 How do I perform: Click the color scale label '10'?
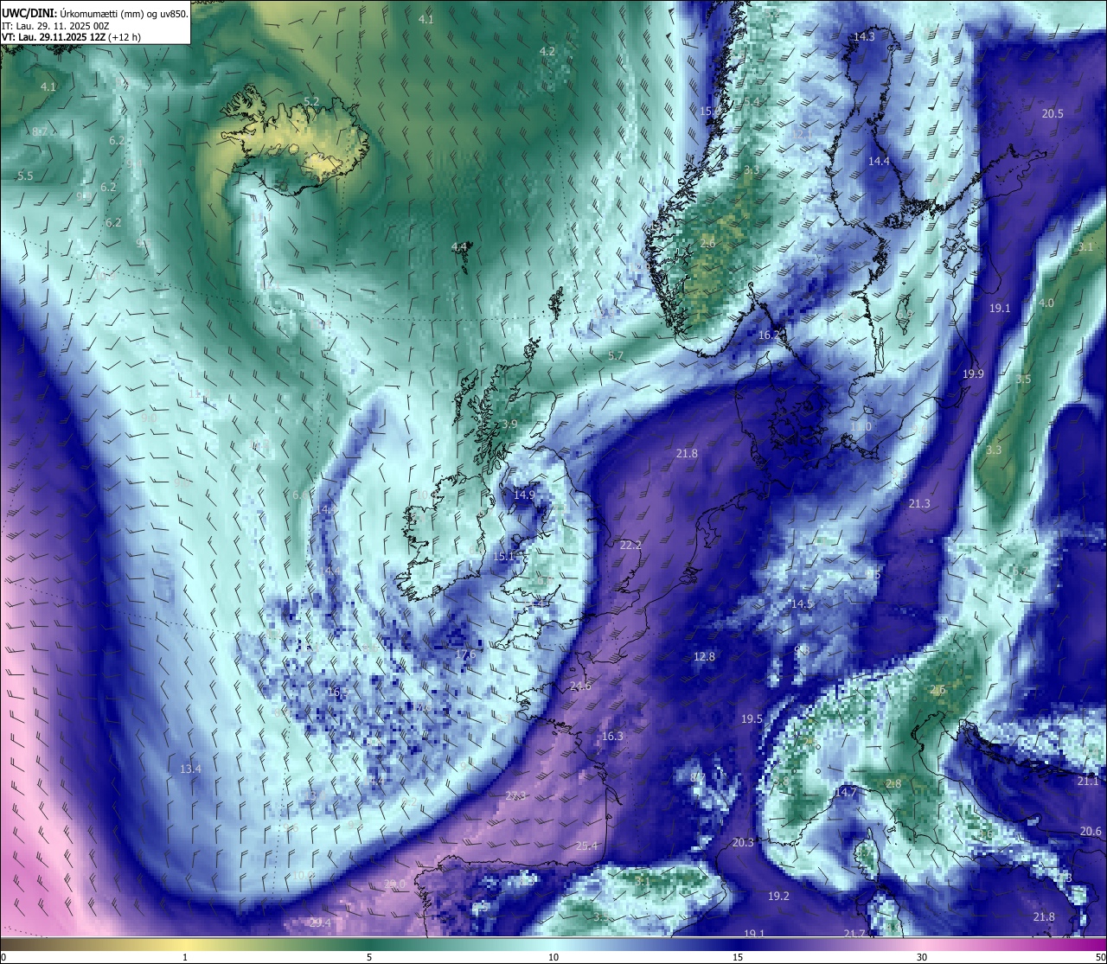(x=553, y=957)
